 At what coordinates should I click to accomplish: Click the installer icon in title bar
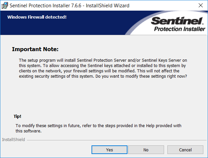(5, 5)
